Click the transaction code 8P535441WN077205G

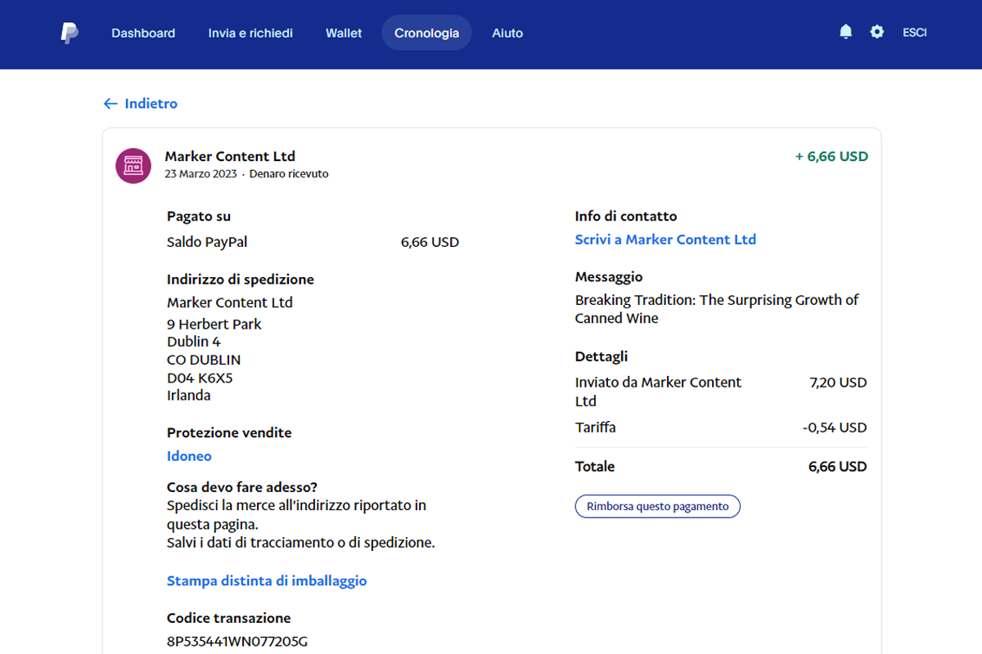(x=237, y=642)
